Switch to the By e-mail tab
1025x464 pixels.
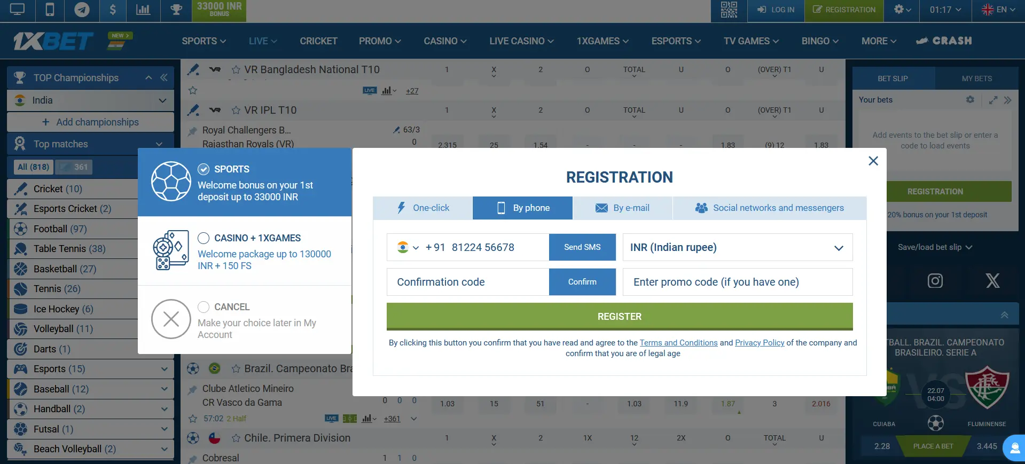pos(622,208)
